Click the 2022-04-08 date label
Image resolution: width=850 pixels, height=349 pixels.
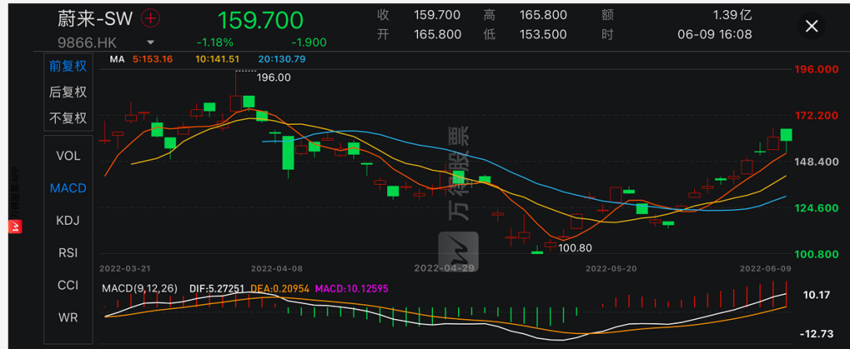point(276,268)
